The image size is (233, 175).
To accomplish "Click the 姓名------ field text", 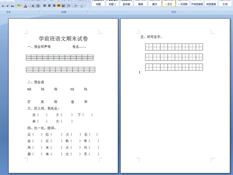I will [x=79, y=47].
